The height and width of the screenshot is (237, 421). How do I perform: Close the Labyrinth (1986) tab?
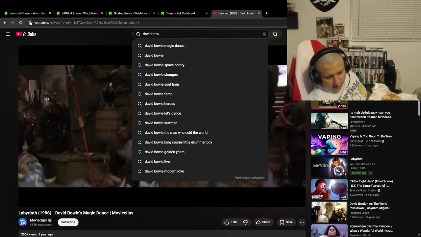tap(259, 13)
